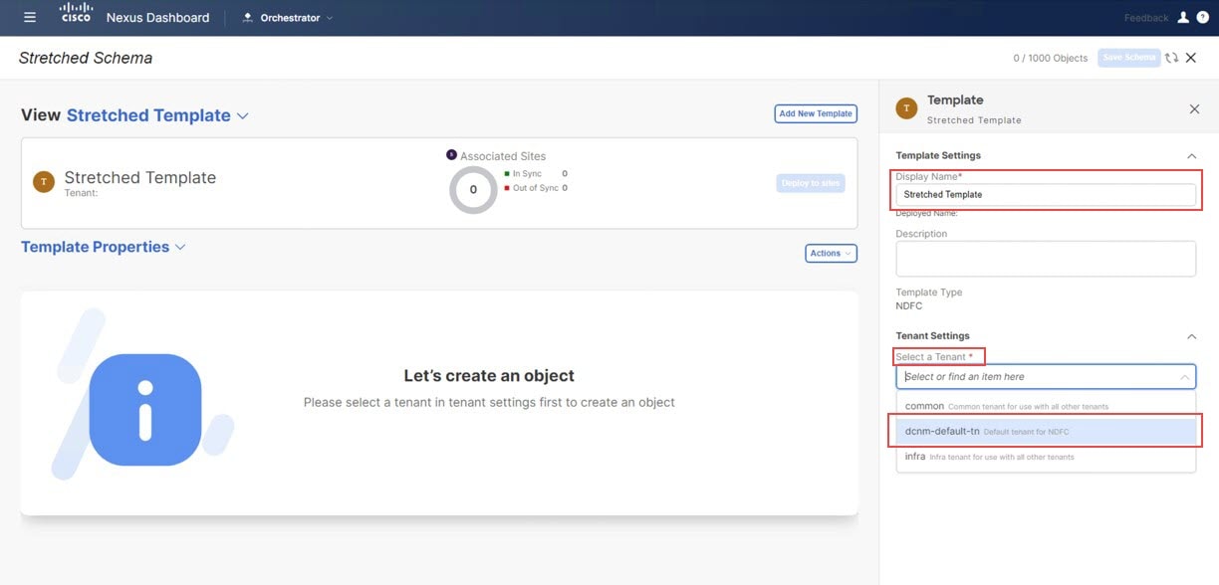Click the Associated Sites info icon
1219x585 pixels.
click(451, 155)
